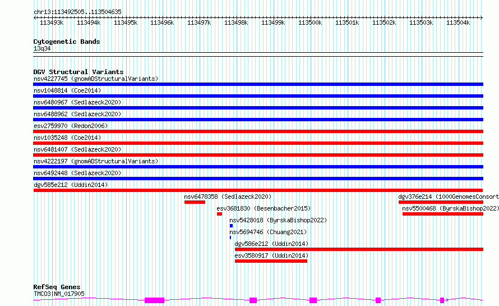Open nsv5694746 (Chuang2021) label
Image resolution: width=499 pixels, height=306 pixels.
click(x=268, y=232)
